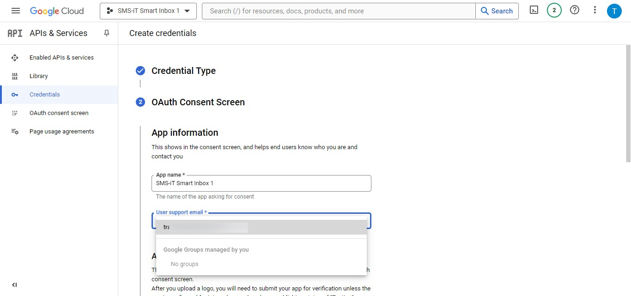Open the Google Cloud help menu

[574, 10]
